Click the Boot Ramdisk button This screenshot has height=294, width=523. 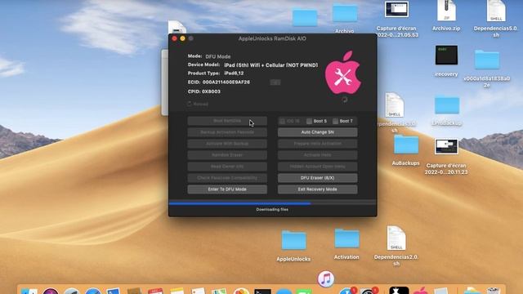[227, 121]
